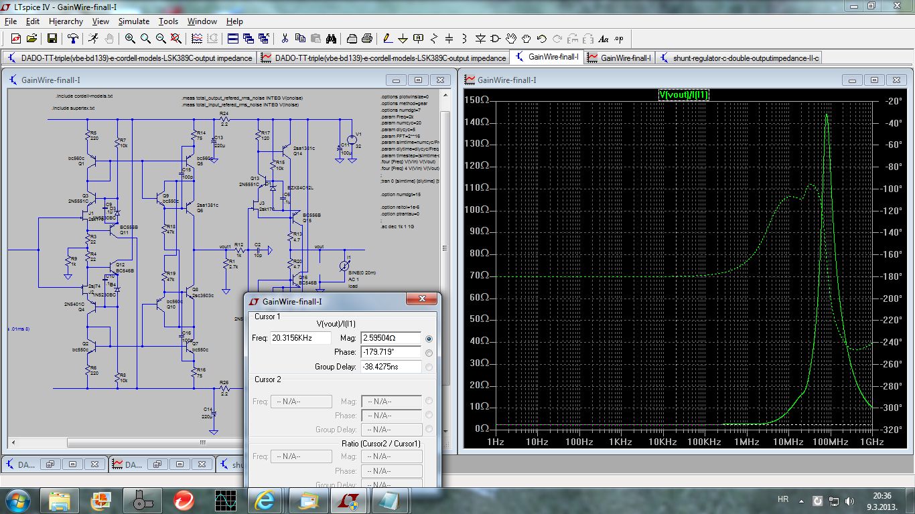Select the Label Net tool

click(419, 39)
